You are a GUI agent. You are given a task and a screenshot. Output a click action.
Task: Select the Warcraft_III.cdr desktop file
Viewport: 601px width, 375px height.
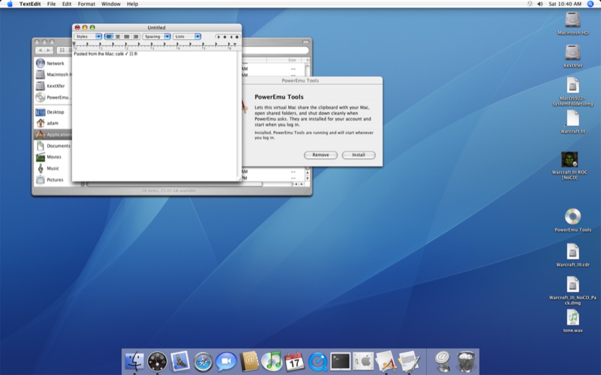tap(573, 255)
